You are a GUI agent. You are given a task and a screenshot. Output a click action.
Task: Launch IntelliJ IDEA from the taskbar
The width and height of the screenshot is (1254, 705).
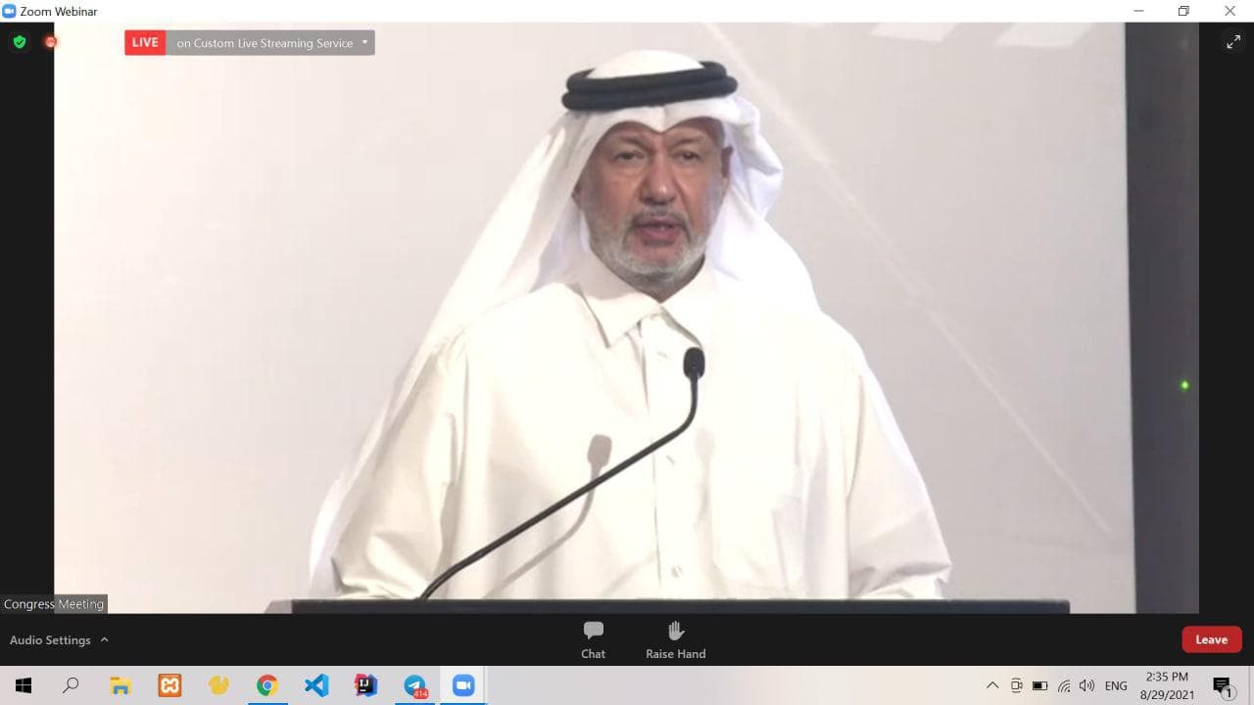[x=365, y=685]
